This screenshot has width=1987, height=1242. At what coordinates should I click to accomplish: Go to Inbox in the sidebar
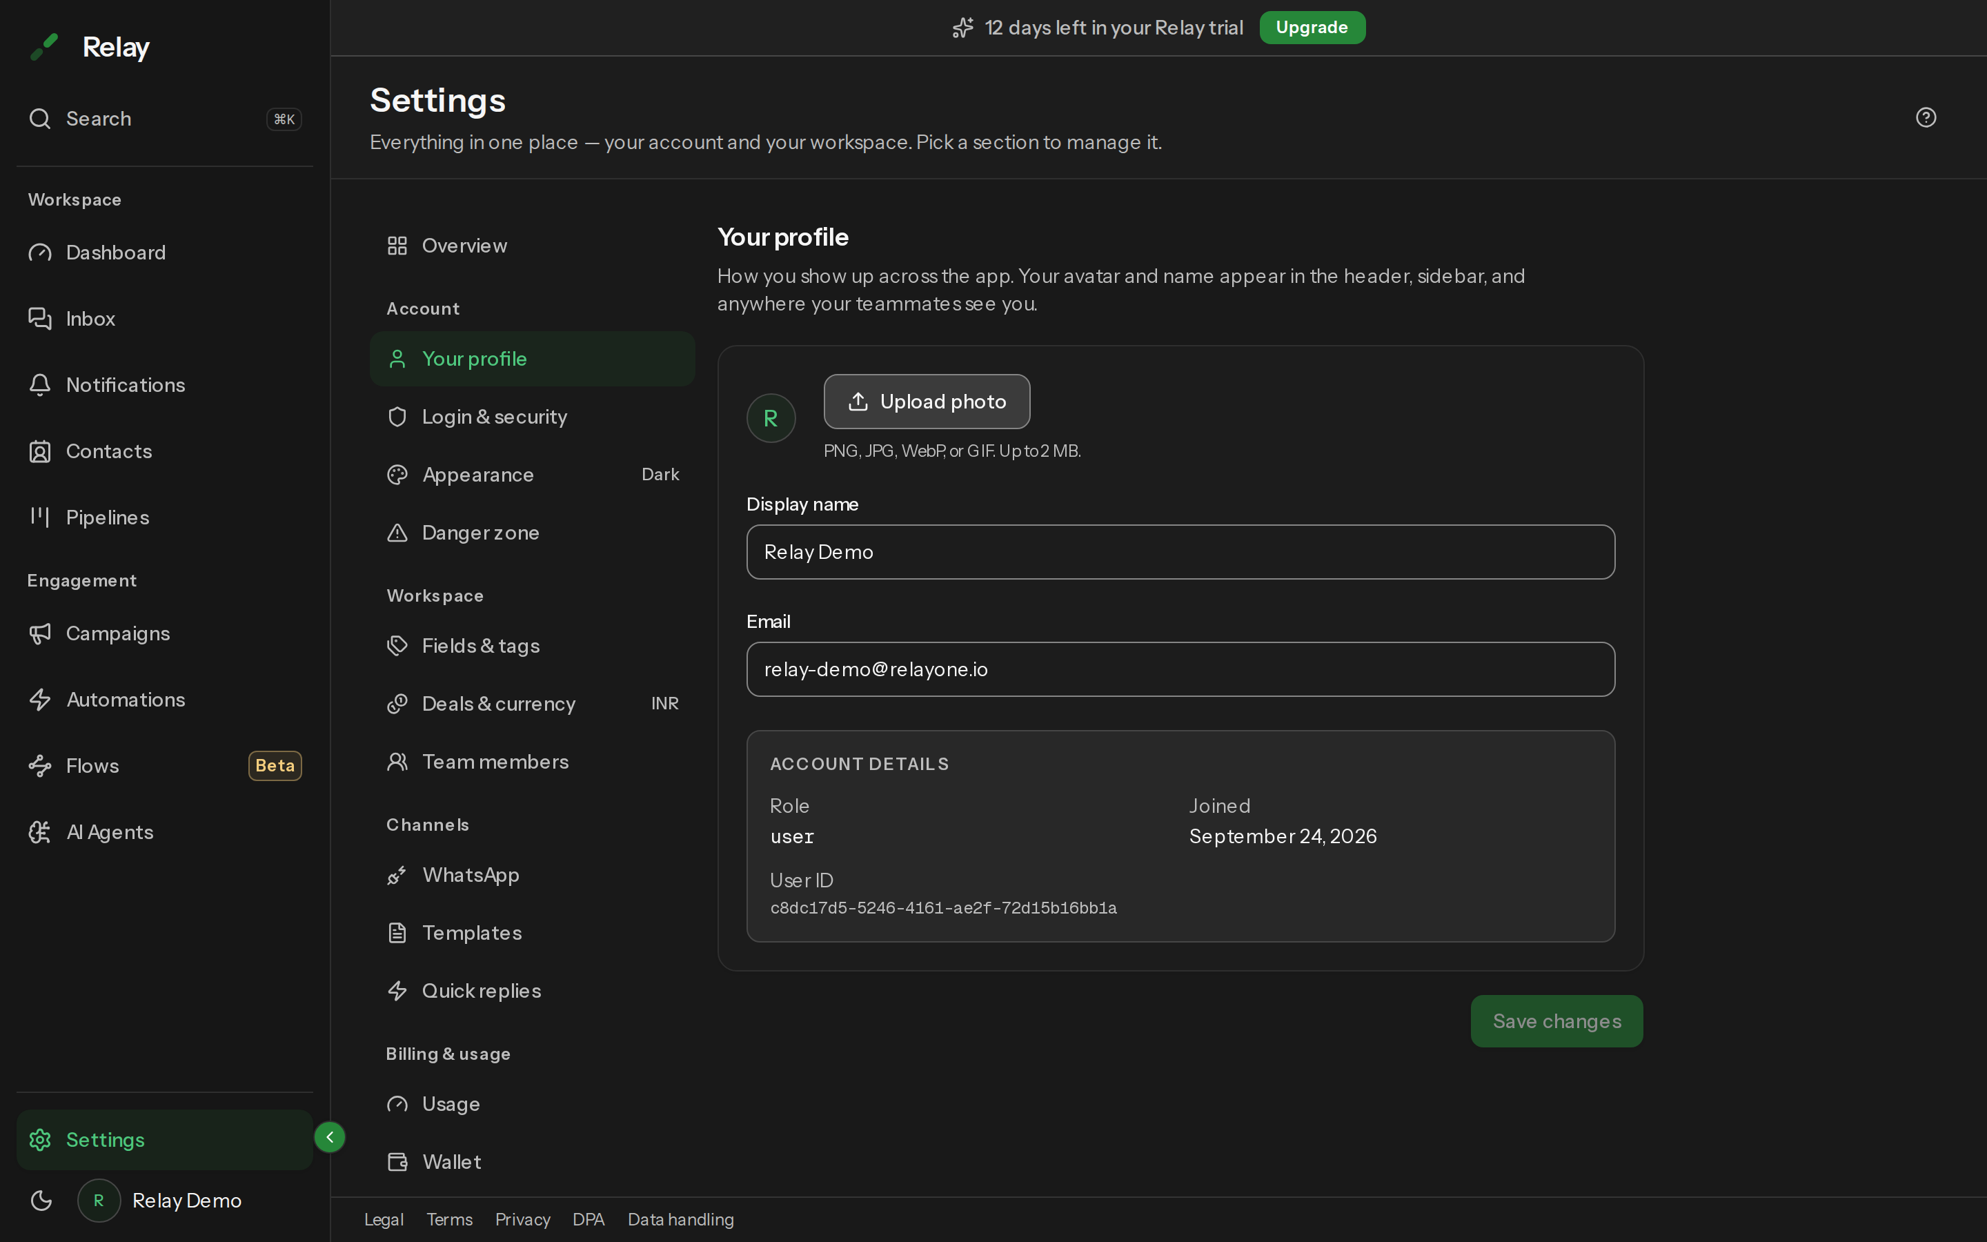pyautogui.click(x=164, y=319)
